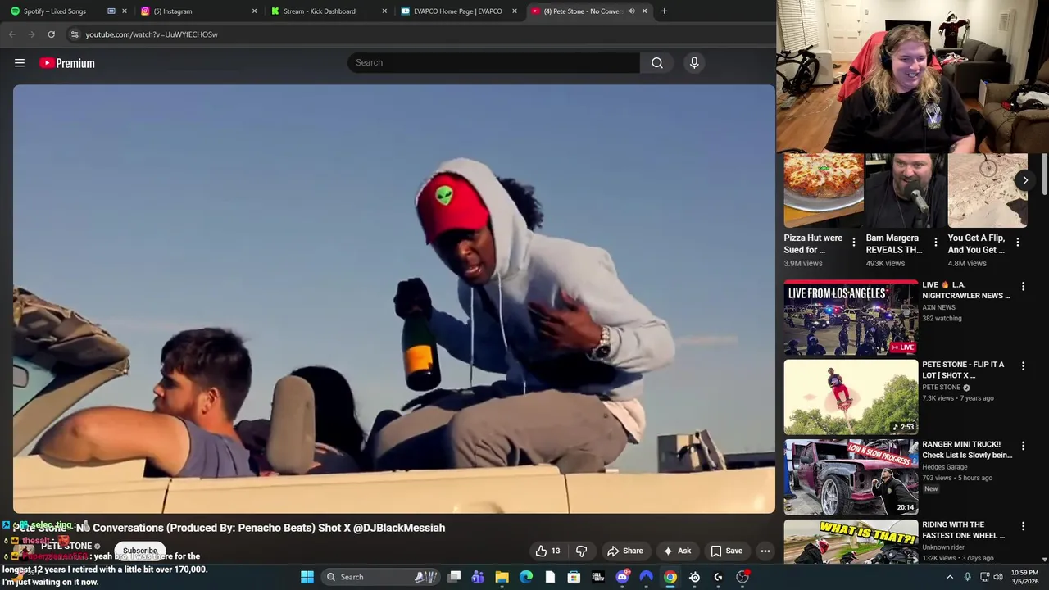Viewport: 1049px width, 590px height.
Task: Close the Instagram tab
Action: point(254,11)
